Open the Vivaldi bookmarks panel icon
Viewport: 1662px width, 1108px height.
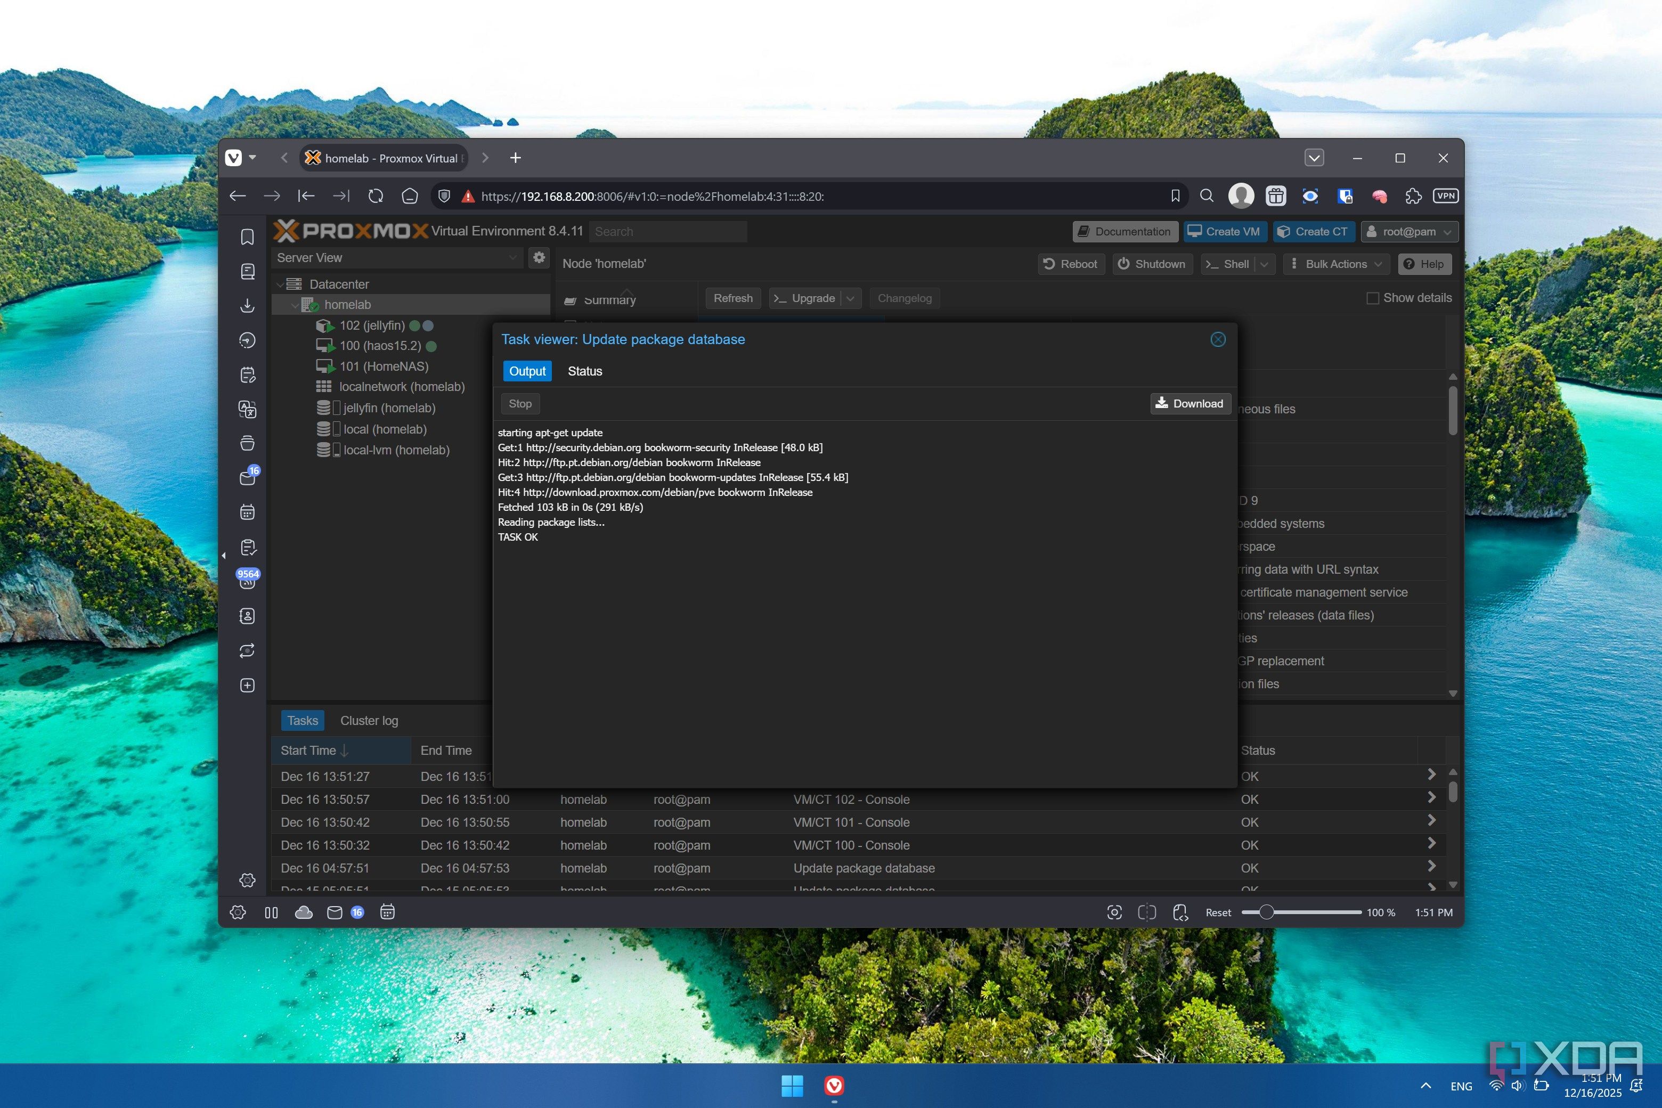(247, 237)
